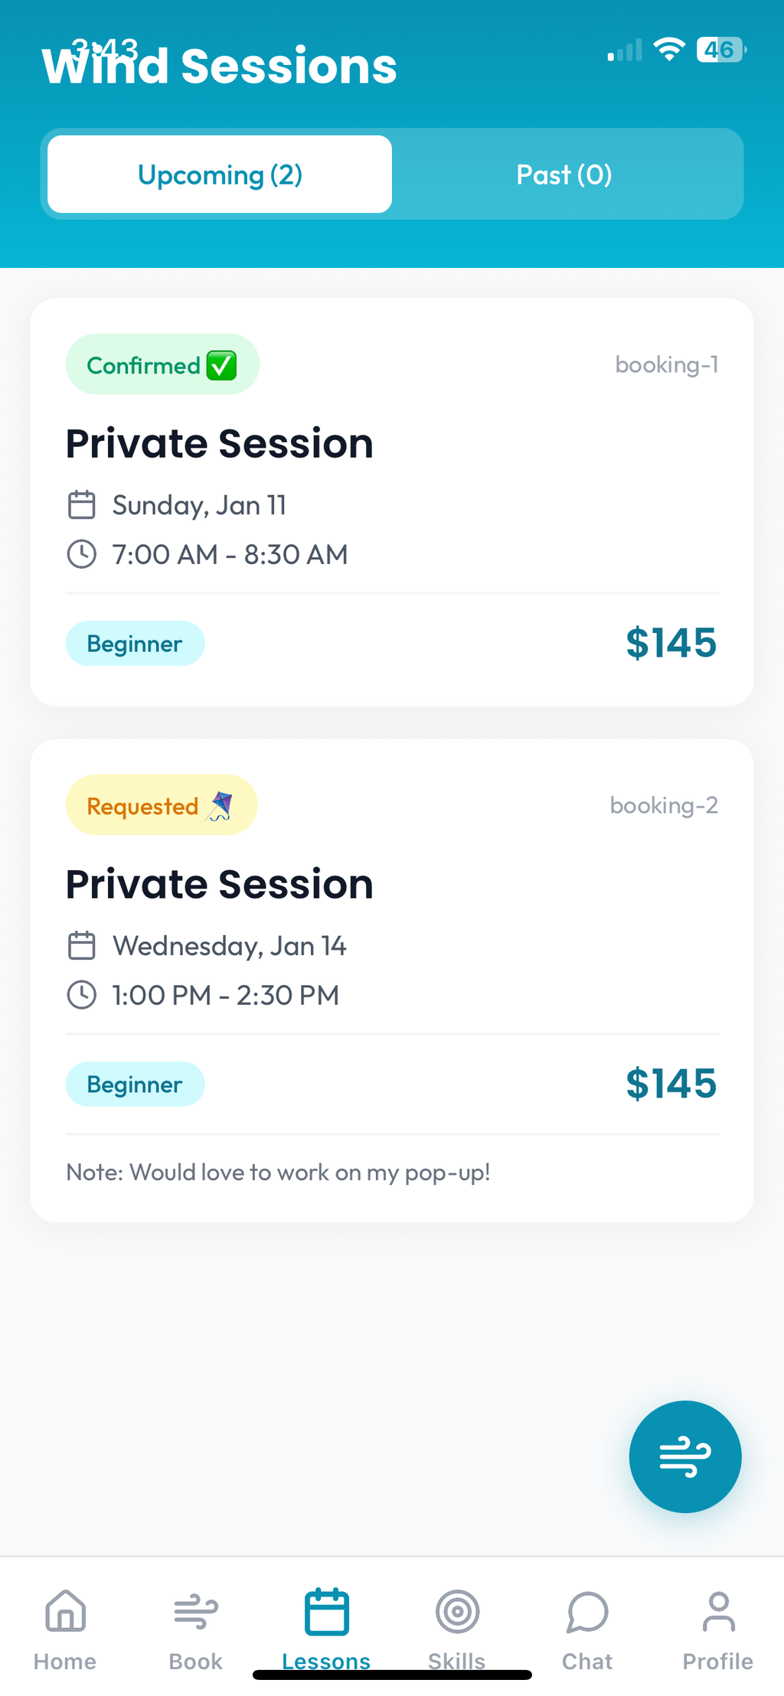Open the Skills target icon
The image size is (784, 1696).
[x=457, y=1611]
